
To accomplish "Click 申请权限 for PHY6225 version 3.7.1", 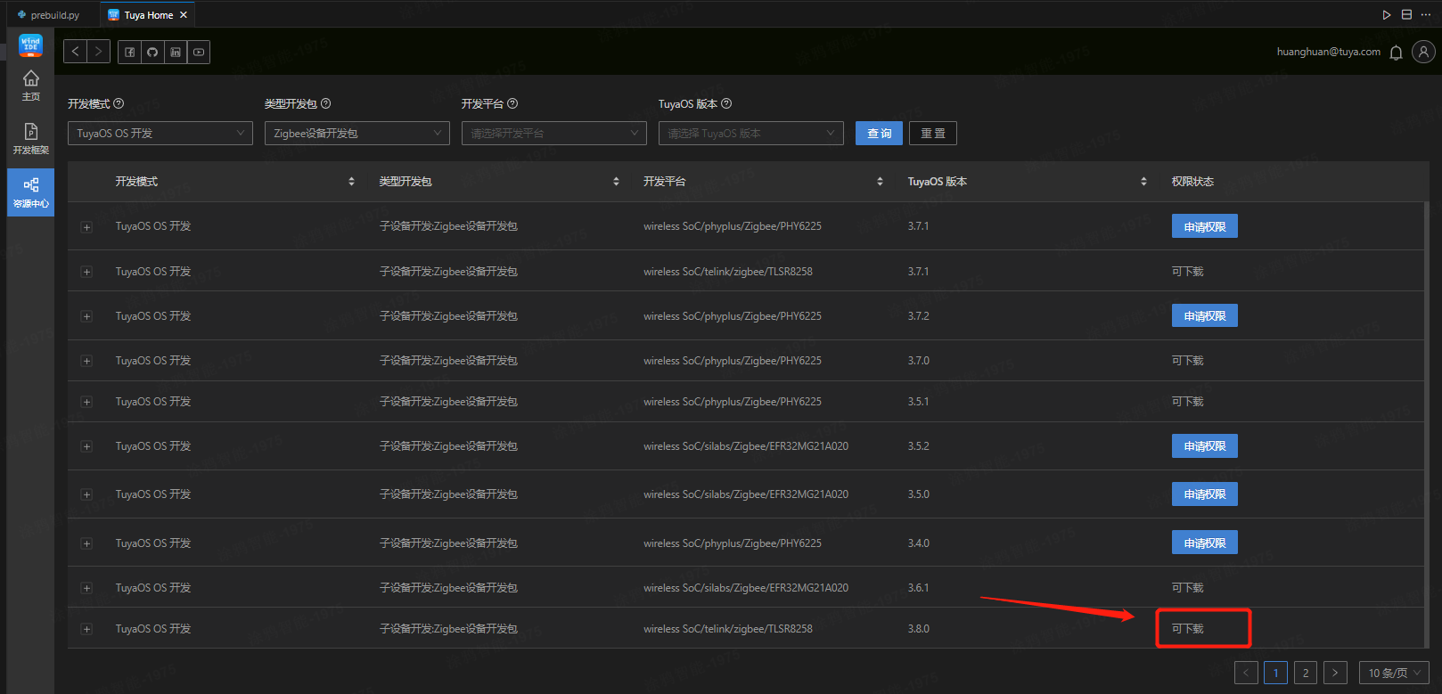I will [1205, 226].
